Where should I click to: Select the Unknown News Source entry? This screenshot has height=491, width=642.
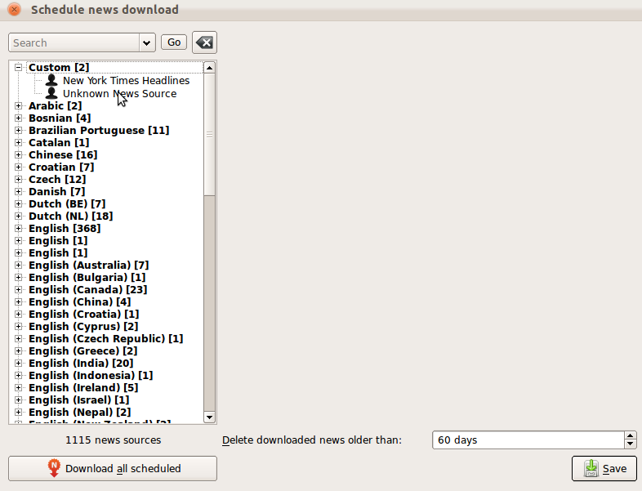click(x=119, y=93)
